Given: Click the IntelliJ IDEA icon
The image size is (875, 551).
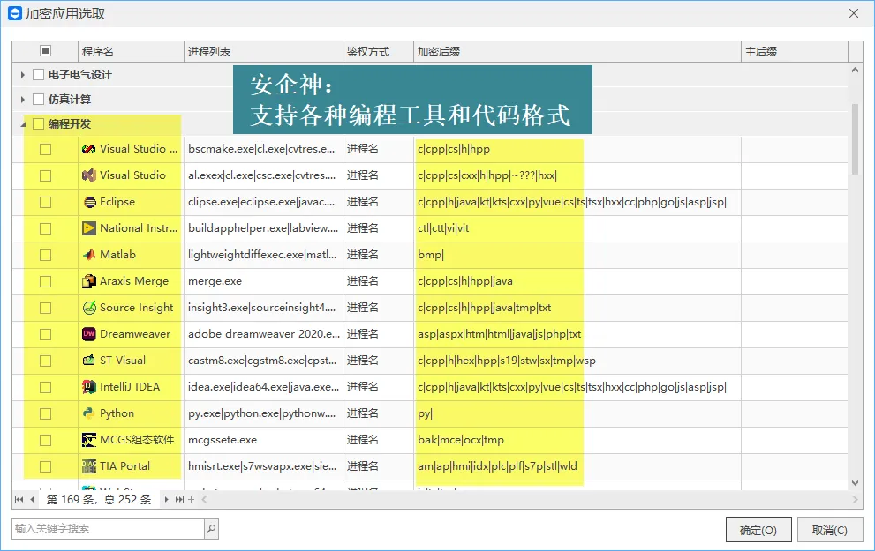Looking at the screenshot, I should (x=88, y=387).
